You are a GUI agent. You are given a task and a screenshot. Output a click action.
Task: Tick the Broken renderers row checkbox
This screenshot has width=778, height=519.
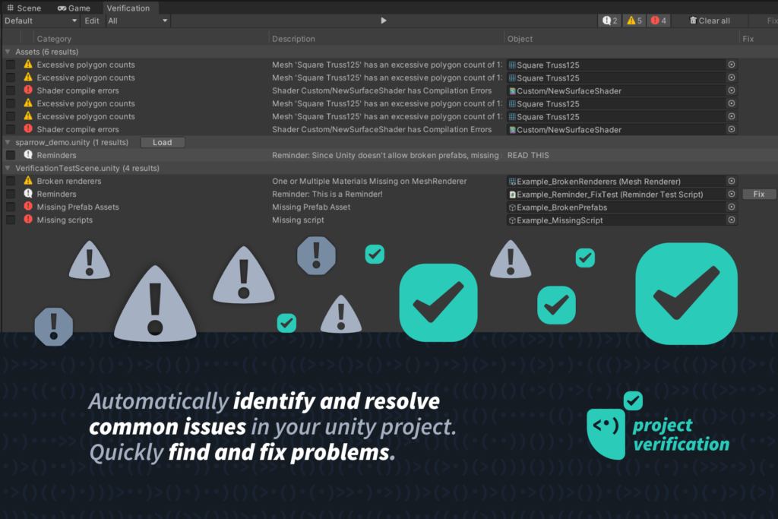11,181
